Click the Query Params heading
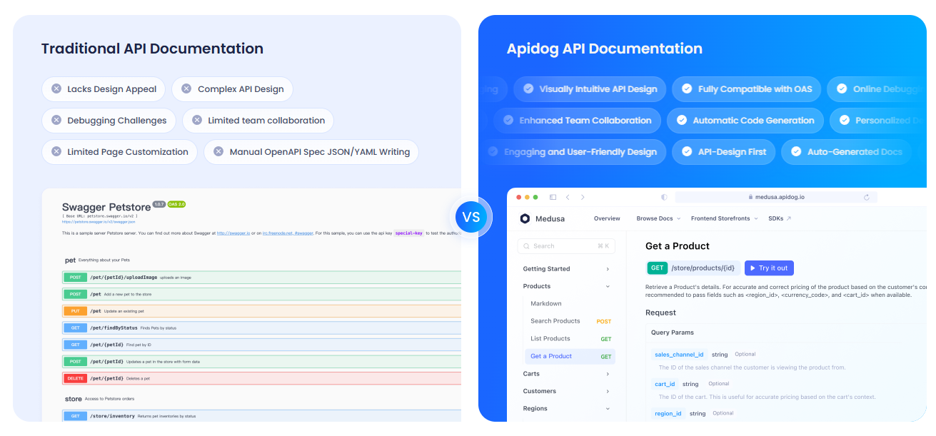Image resolution: width=936 pixels, height=436 pixels. (673, 333)
